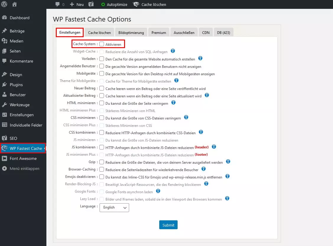Image resolution: width=333 pixels, height=246 pixels.
Task: Check the Angemeldete Benutzer checkbox
Action: [x=102, y=66]
